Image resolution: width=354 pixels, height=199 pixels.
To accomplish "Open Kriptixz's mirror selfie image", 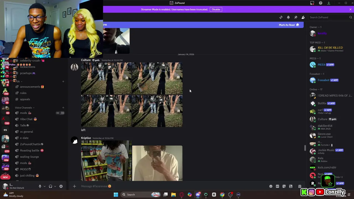I will point(157,163).
